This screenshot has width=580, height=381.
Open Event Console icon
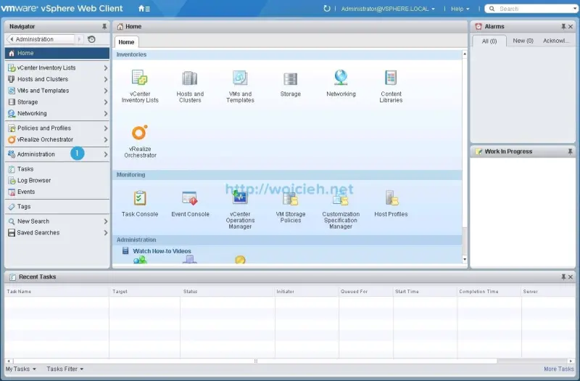pyautogui.click(x=190, y=198)
